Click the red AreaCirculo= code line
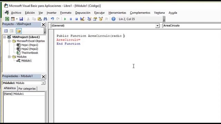221x124 pixels. point(68,40)
